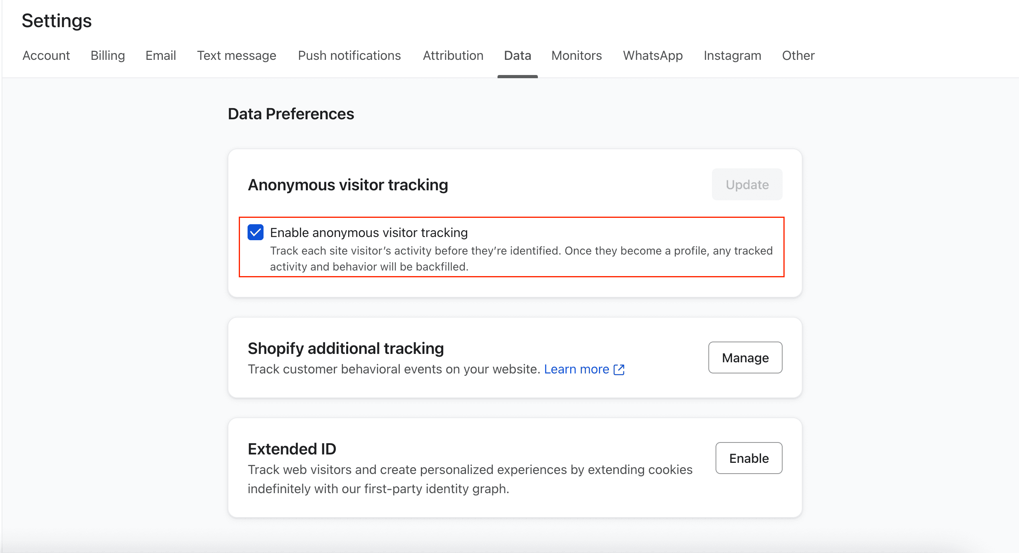The height and width of the screenshot is (553, 1019).
Task: Go to the Instagram tab
Action: (x=732, y=55)
